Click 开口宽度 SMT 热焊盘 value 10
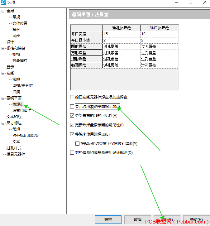This screenshot has height=226, width=210. (x=159, y=34)
